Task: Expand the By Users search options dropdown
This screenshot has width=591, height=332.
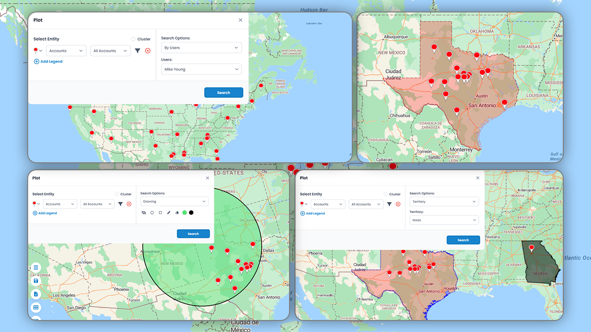Action: point(201,47)
